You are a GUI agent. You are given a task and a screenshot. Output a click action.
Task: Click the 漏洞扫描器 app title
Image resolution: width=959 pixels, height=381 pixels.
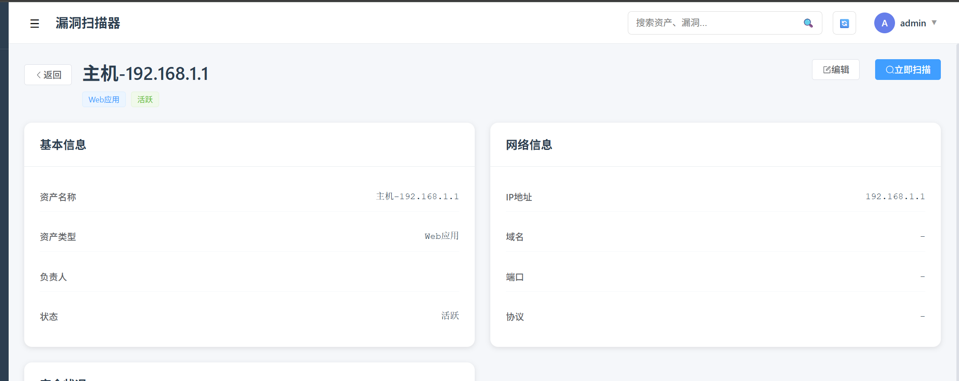coord(88,23)
